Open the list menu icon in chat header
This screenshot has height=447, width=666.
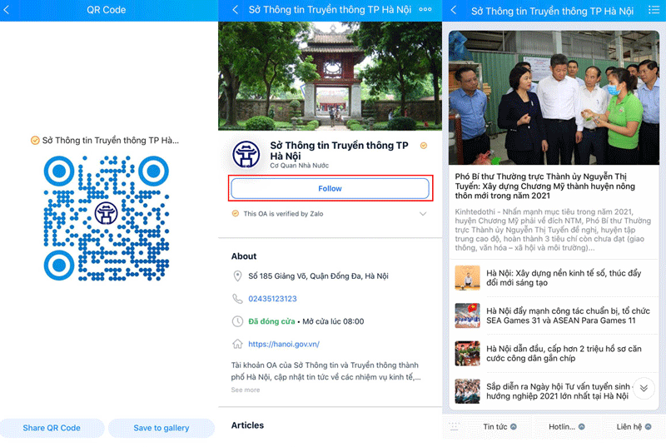click(x=654, y=10)
